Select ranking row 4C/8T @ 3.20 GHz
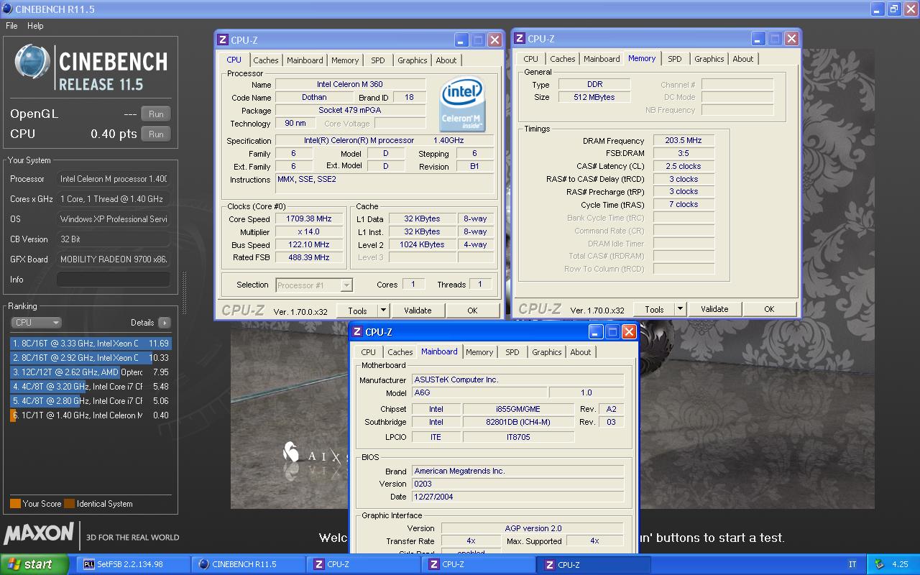 (x=91, y=387)
